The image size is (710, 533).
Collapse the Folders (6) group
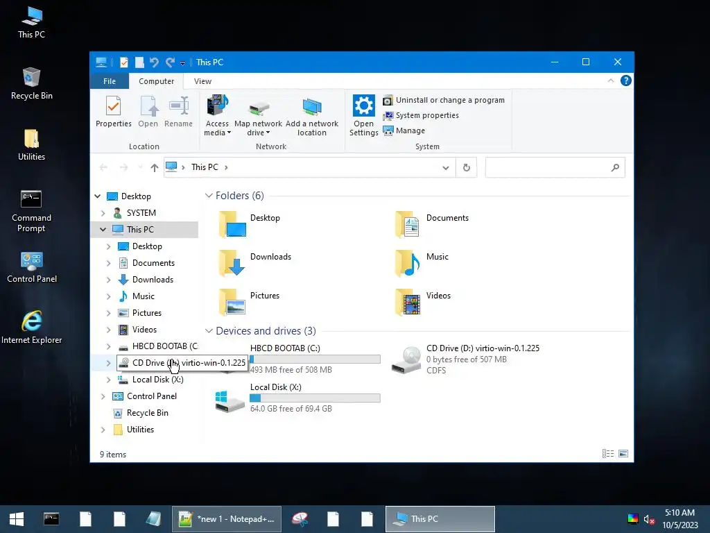[x=209, y=196]
